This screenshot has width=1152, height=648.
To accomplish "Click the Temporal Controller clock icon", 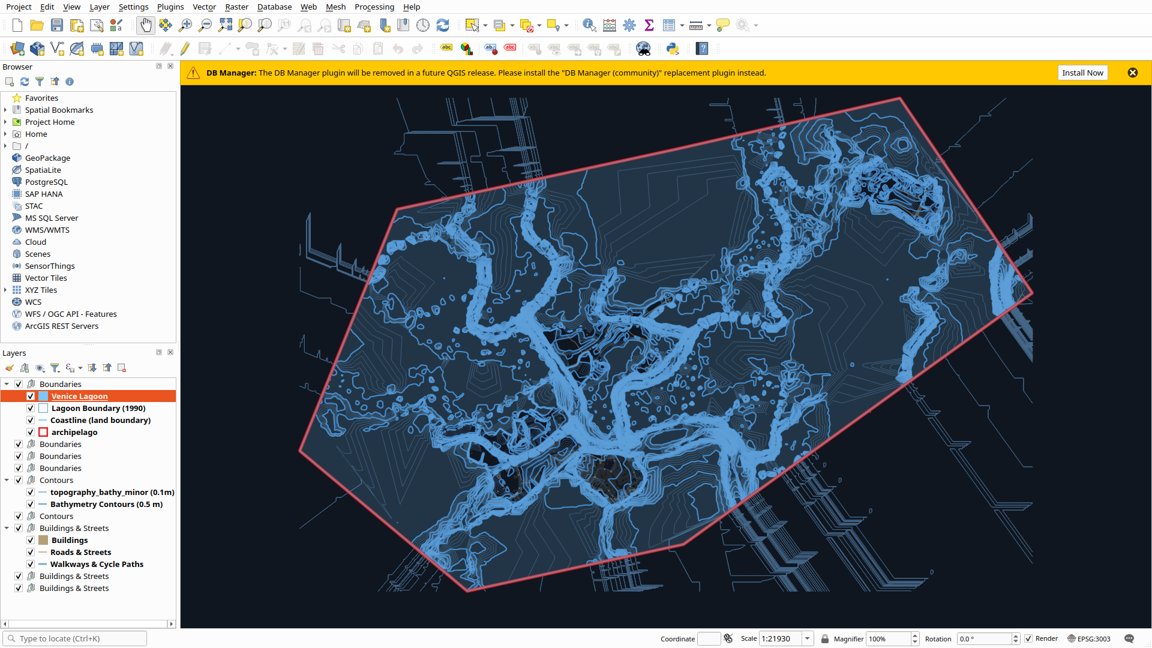I will pyautogui.click(x=423, y=25).
